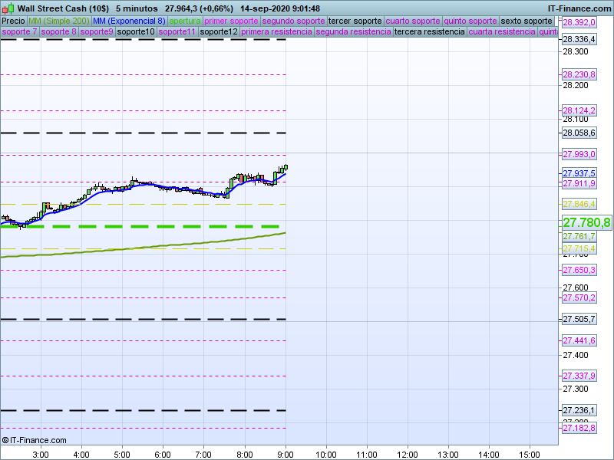Viewport: 614px width, 460px height.
Task: Select the Precio indicator label
Action: click(13, 21)
